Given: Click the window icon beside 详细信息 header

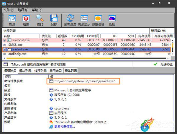Looking at the screenshot, I should point(6,64).
